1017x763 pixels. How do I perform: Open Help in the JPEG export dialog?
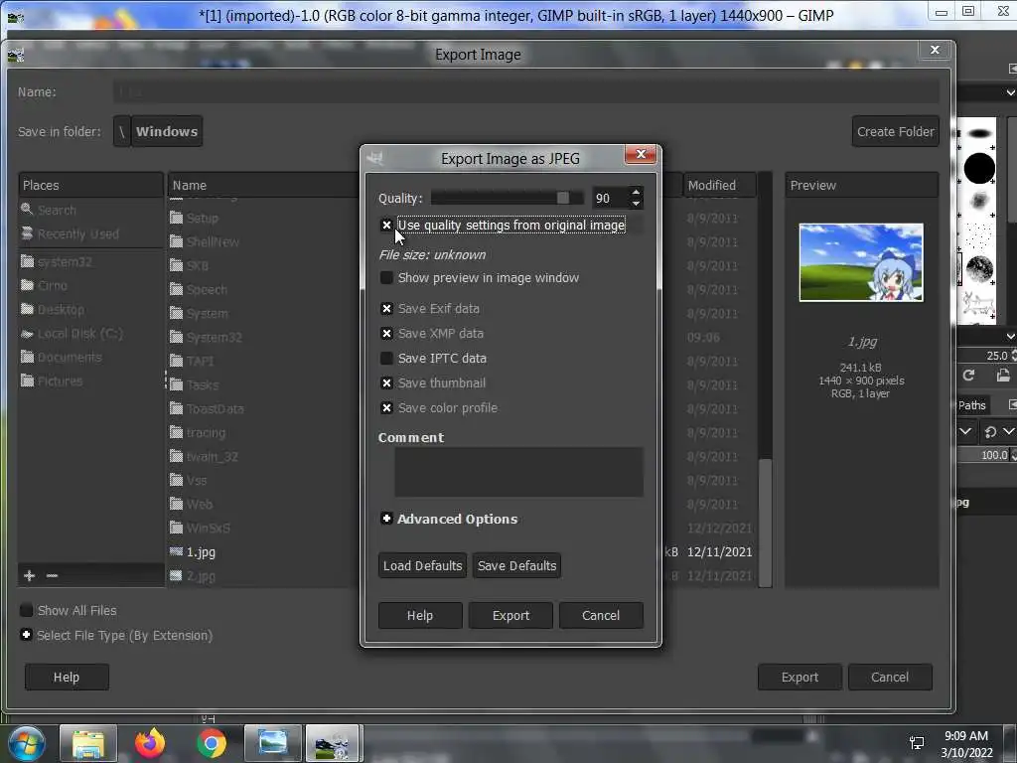[420, 615]
